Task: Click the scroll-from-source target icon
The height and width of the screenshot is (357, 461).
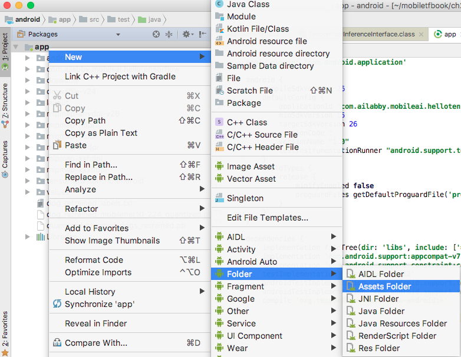Action: (x=156, y=34)
